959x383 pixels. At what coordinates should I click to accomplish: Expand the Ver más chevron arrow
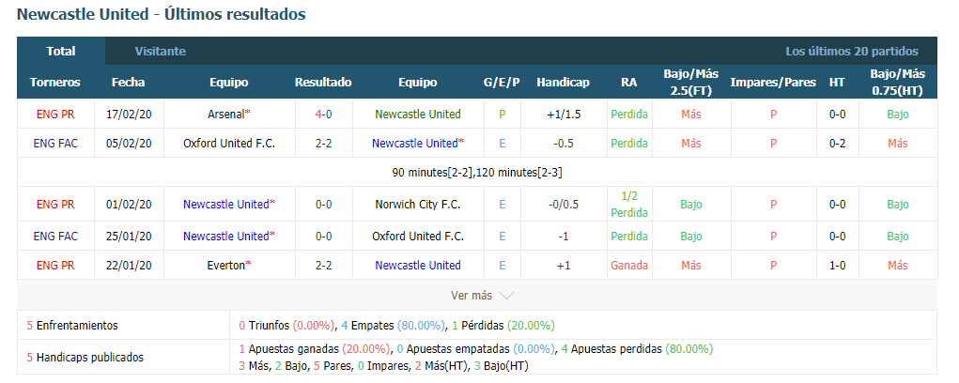tap(506, 296)
